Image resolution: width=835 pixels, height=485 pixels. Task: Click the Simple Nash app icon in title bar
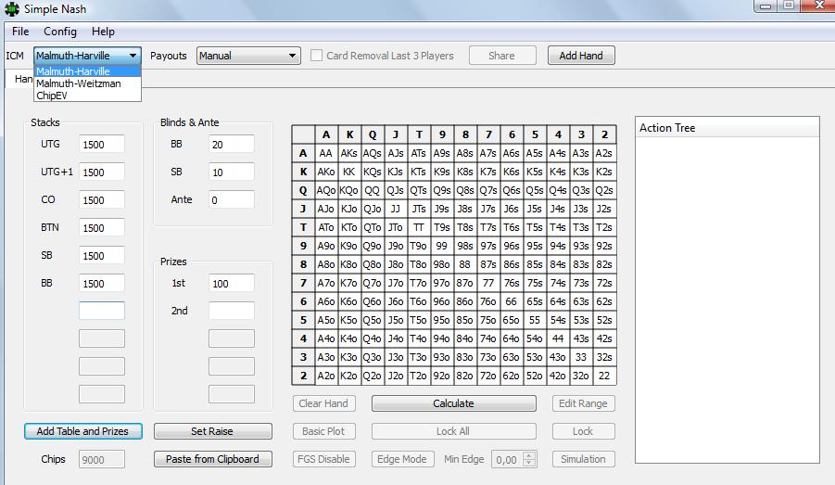(x=11, y=9)
